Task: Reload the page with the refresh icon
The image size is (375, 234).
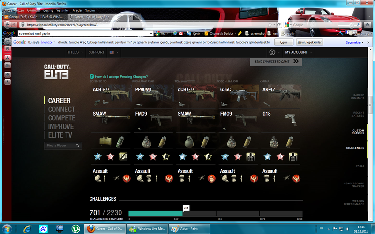Action: (279, 25)
